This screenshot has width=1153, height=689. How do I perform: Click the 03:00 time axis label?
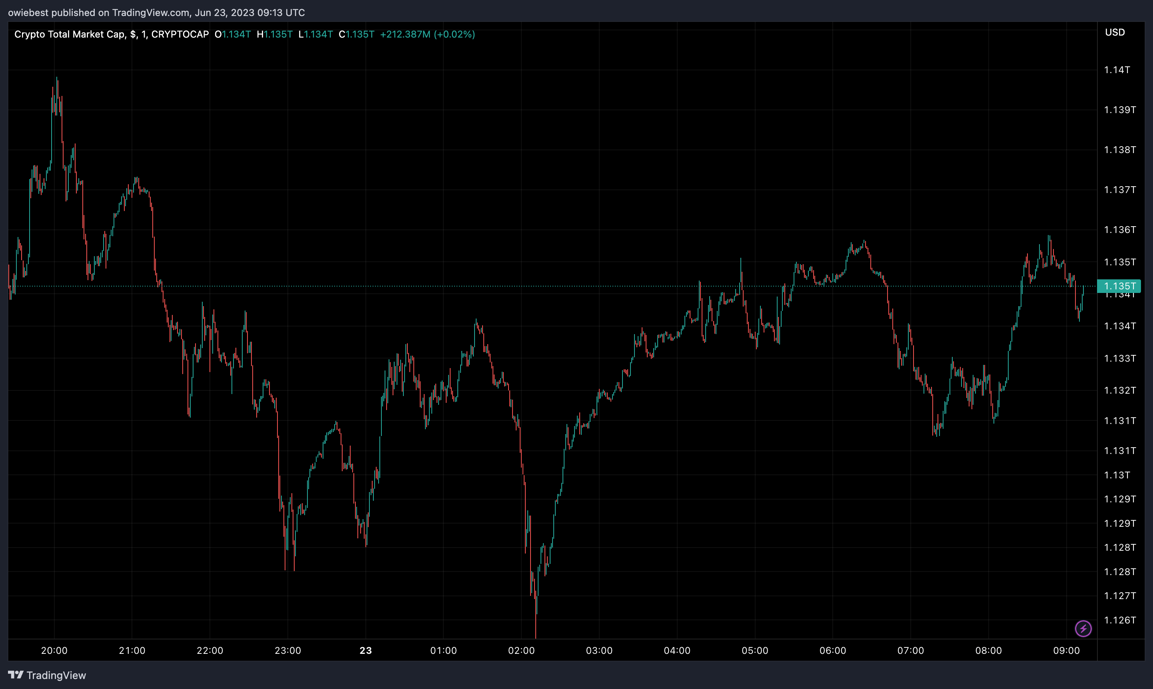point(599,651)
